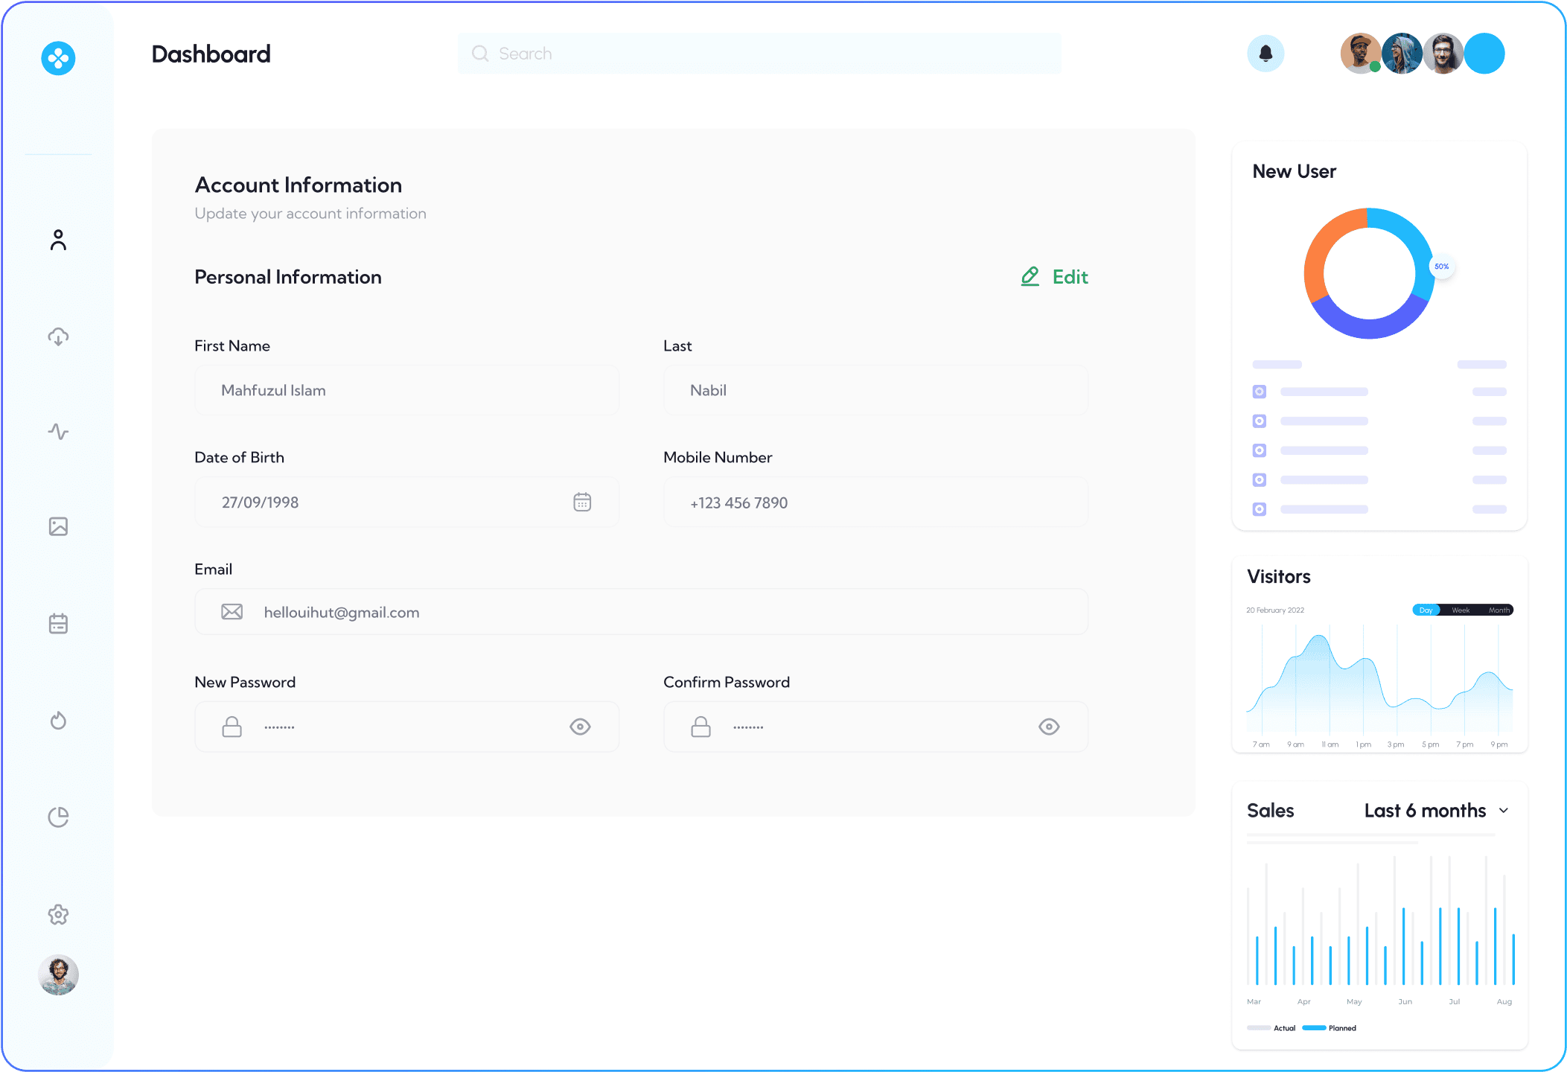
Task: Switch the Visitors chart to Week
Action: (1461, 610)
